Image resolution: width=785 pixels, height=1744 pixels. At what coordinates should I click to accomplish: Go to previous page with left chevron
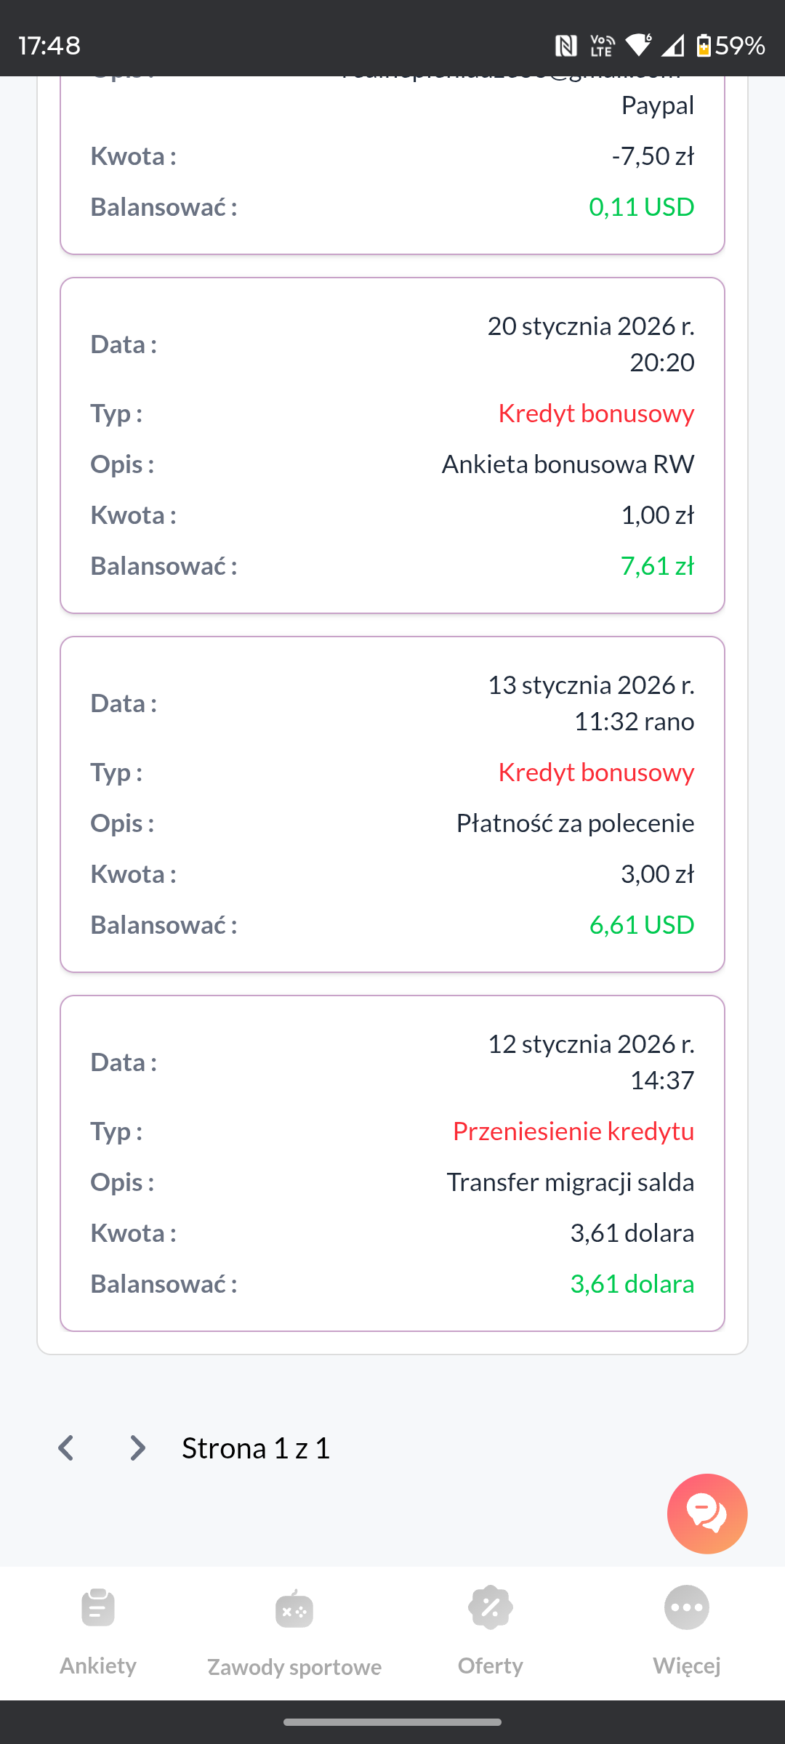click(x=66, y=1448)
